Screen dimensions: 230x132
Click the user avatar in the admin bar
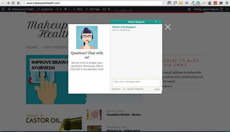(221, 9)
